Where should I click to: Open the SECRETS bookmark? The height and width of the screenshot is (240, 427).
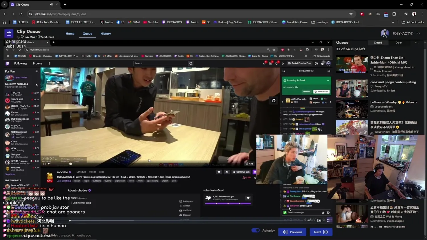20,22
